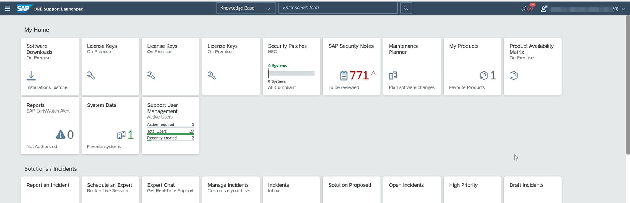The width and height of the screenshot is (630, 203).
Task: Click the SAP EarlyWatch Alert warning triangle icon
Action: tap(61, 135)
